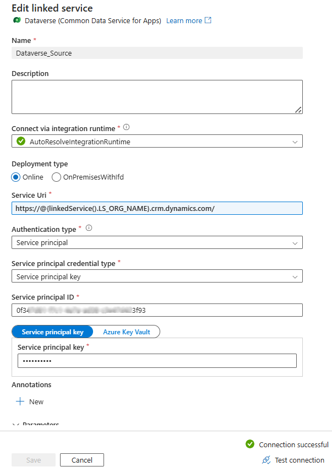Viewport: 332px width, 472px height.
Task: Select the Service principal key tab
Action: (x=53, y=332)
